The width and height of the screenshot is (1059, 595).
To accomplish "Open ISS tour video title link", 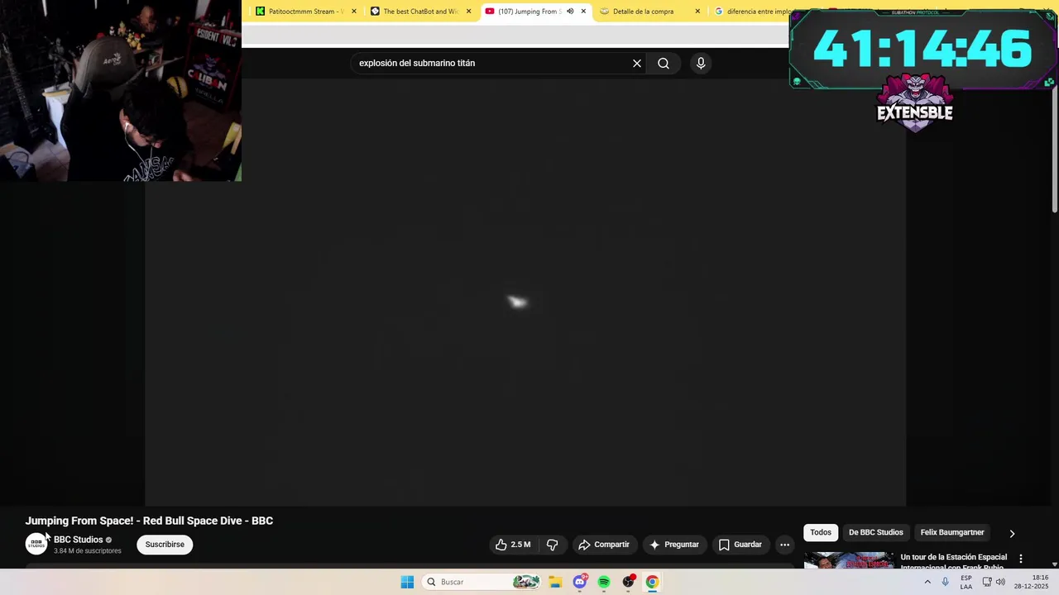I will [x=954, y=562].
